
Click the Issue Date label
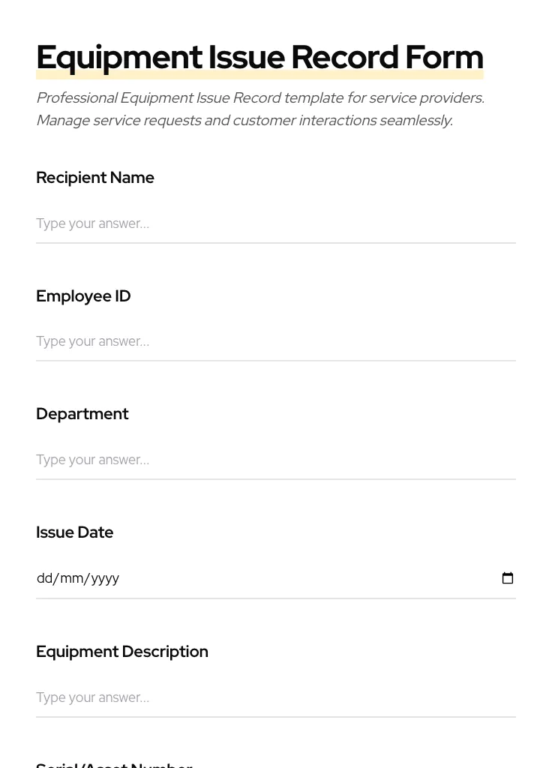(x=75, y=532)
